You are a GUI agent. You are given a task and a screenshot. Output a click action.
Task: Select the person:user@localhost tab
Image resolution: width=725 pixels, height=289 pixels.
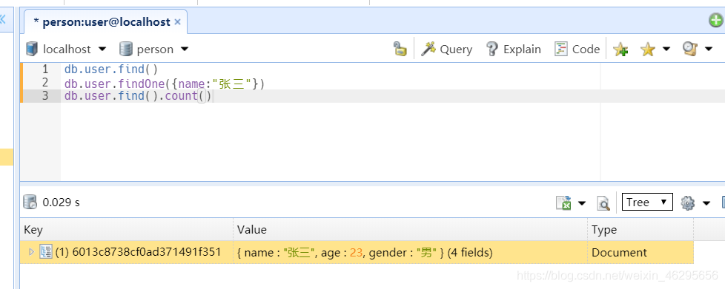point(102,22)
